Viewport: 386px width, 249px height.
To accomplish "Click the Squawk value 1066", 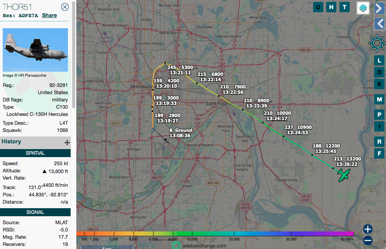I will click(63, 130).
